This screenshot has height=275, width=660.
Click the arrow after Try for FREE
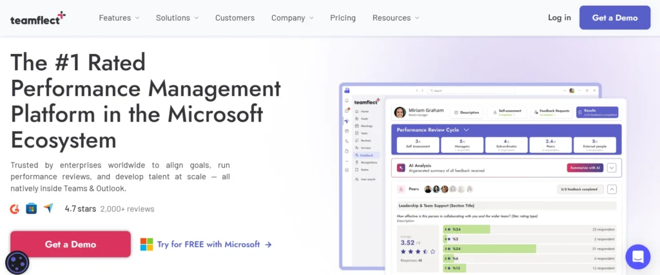[x=268, y=245]
